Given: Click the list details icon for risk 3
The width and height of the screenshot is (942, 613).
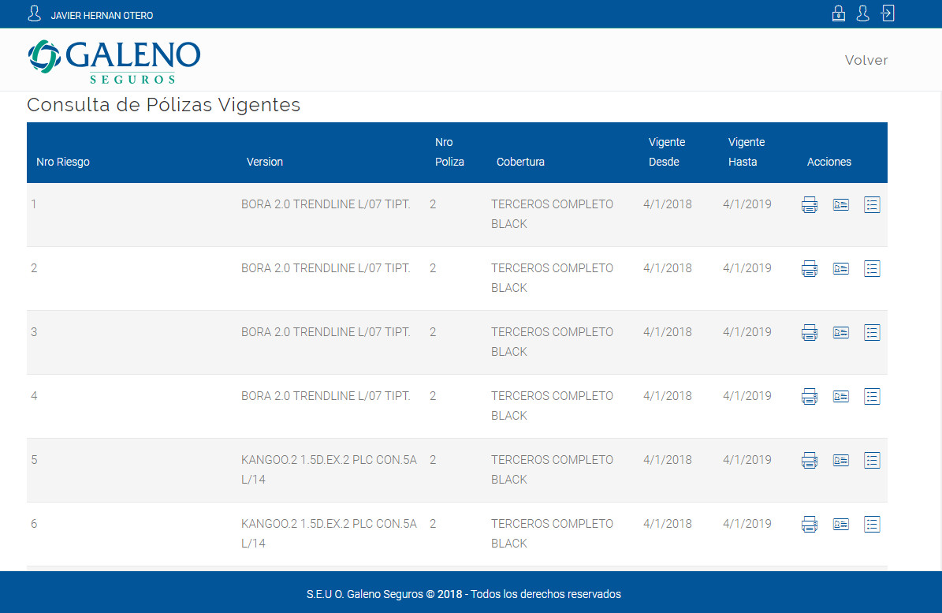Looking at the screenshot, I should [x=872, y=332].
